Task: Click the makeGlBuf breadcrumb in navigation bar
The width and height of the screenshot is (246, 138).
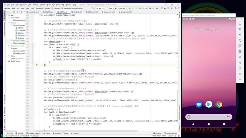Action: click(72, 8)
